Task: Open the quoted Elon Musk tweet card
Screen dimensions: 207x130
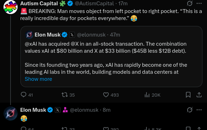Action: (x=111, y=57)
